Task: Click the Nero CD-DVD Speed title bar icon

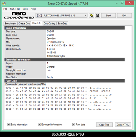Action: click(x=4, y=3)
